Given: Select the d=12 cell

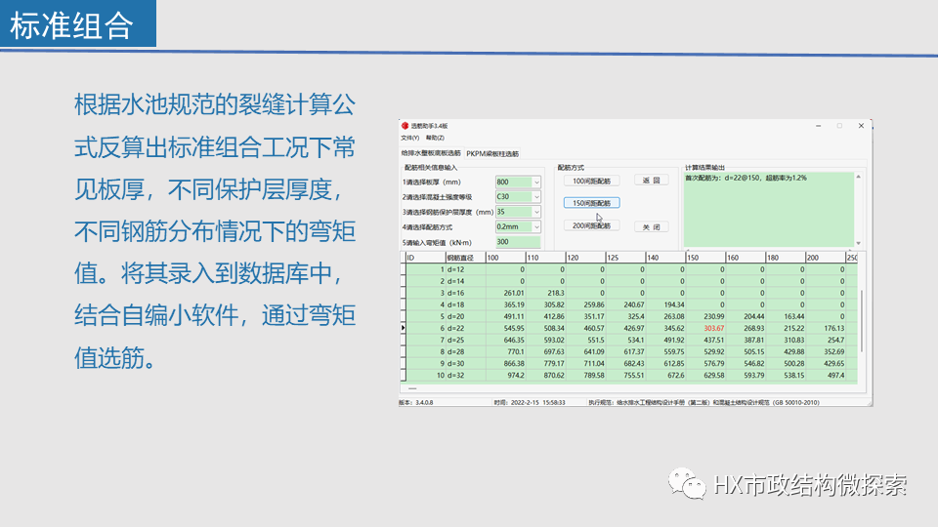Looking at the screenshot, I should click(465, 269).
